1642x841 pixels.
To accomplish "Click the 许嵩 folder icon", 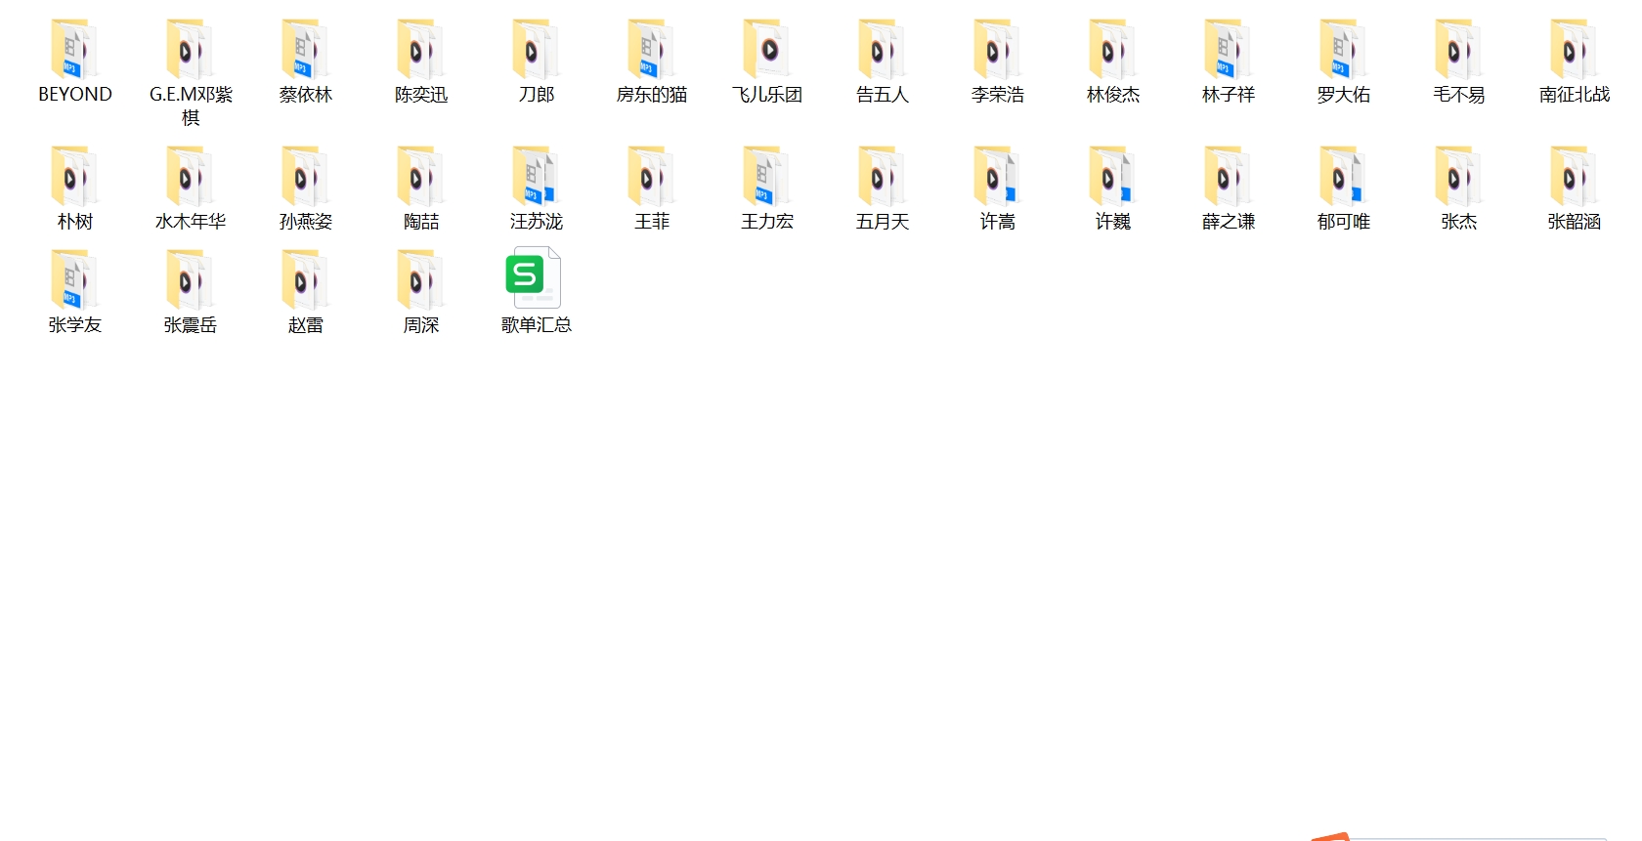I will click(x=998, y=177).
